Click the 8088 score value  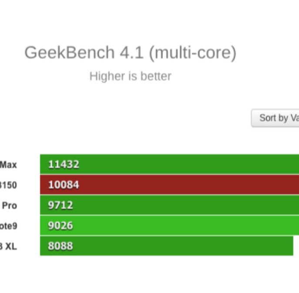coord(60,246)
